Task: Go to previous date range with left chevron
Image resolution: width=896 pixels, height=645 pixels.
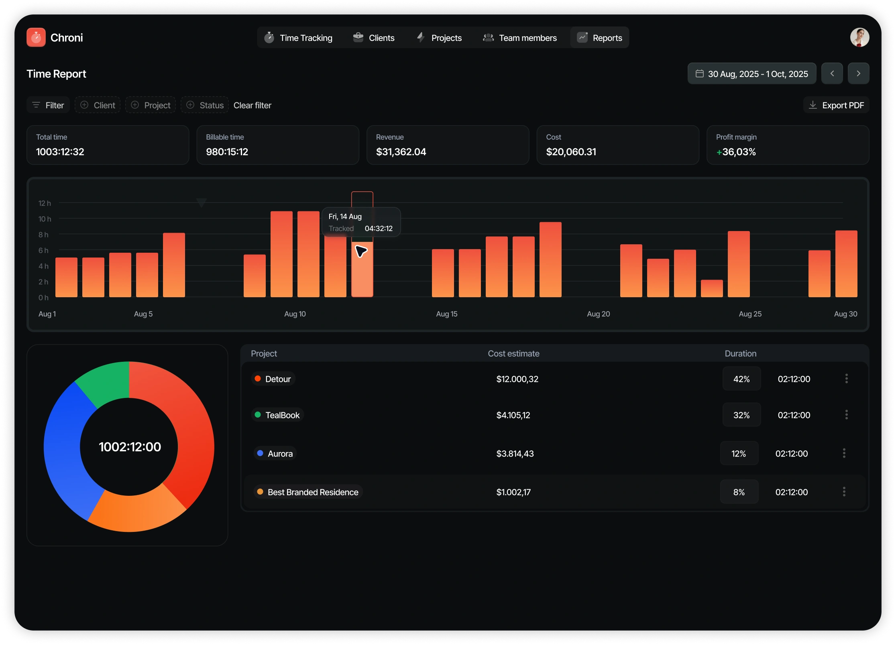Action: tap(832, 73)
